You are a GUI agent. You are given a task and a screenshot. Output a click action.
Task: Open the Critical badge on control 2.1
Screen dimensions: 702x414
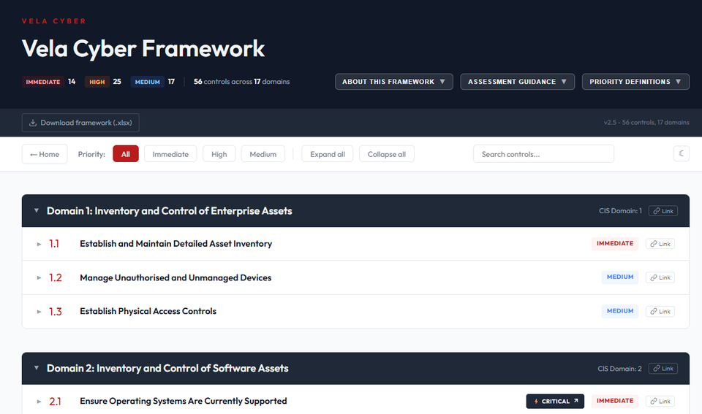pyautogui.click(x=555, y=401)
